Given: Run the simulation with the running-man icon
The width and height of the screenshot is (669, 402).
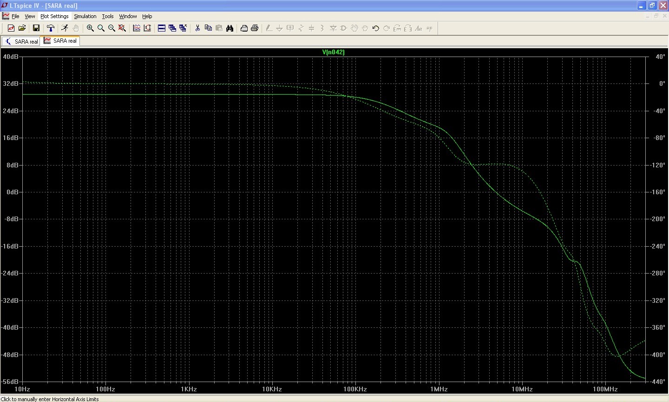Looking at the screenshot, I should pos(65,28).
